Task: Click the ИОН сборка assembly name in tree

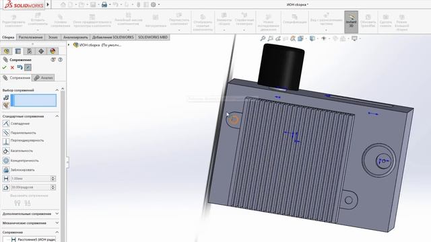Action: click(x=100, y=45)
